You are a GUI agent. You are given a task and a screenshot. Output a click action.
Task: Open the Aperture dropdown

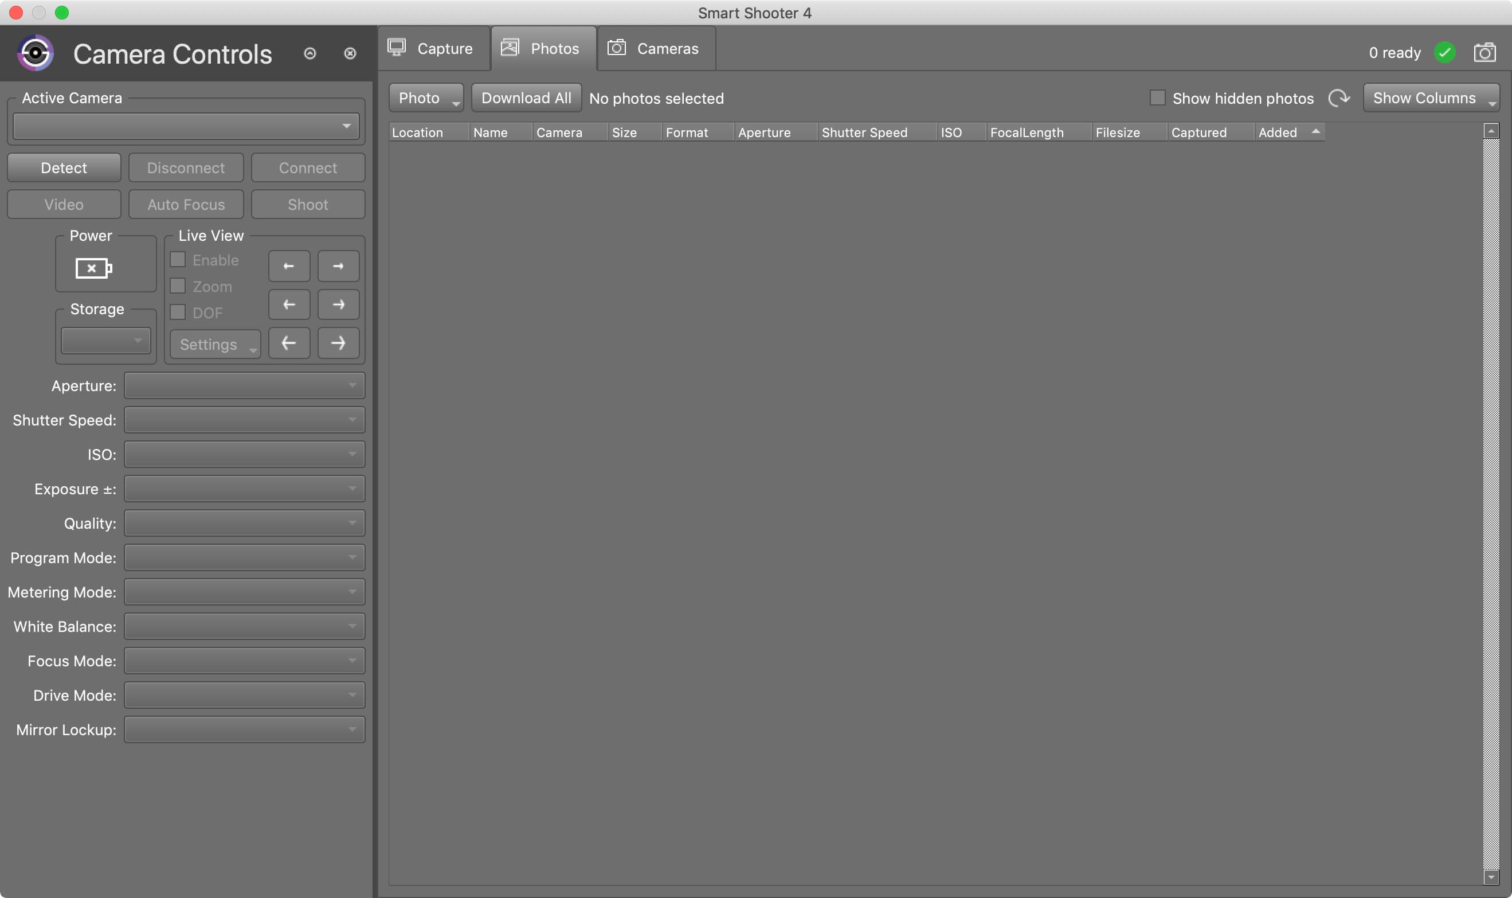pos(244,385)
